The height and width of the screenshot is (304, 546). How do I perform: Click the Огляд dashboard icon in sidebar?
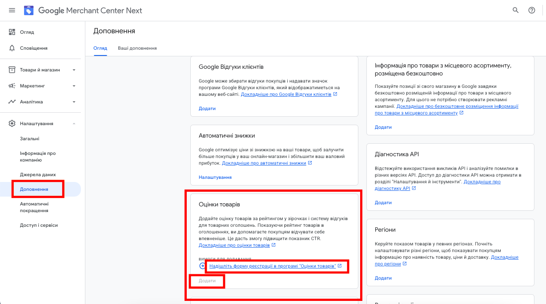[12, 32]
